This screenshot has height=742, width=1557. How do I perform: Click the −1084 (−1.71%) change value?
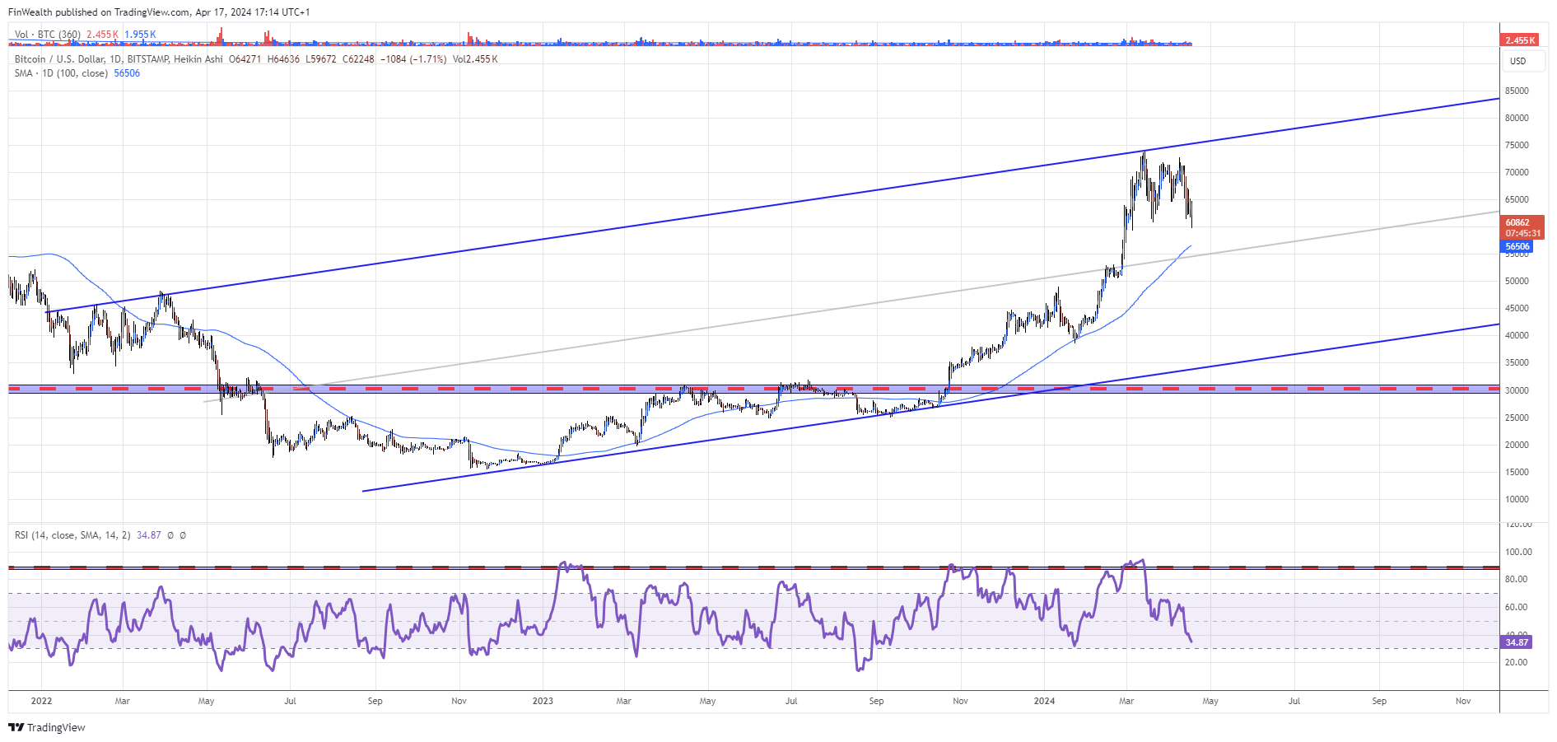coord(413,59)
